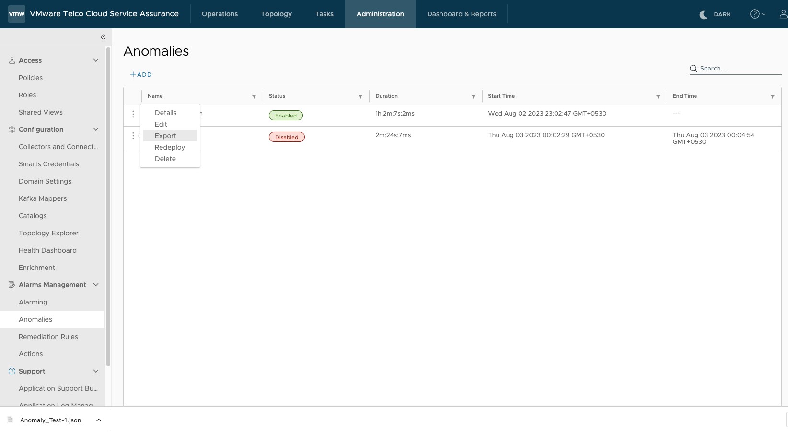Screen dimensions: 788x432
Task: Click the Access person icon
Action: [x=12, y=60]
